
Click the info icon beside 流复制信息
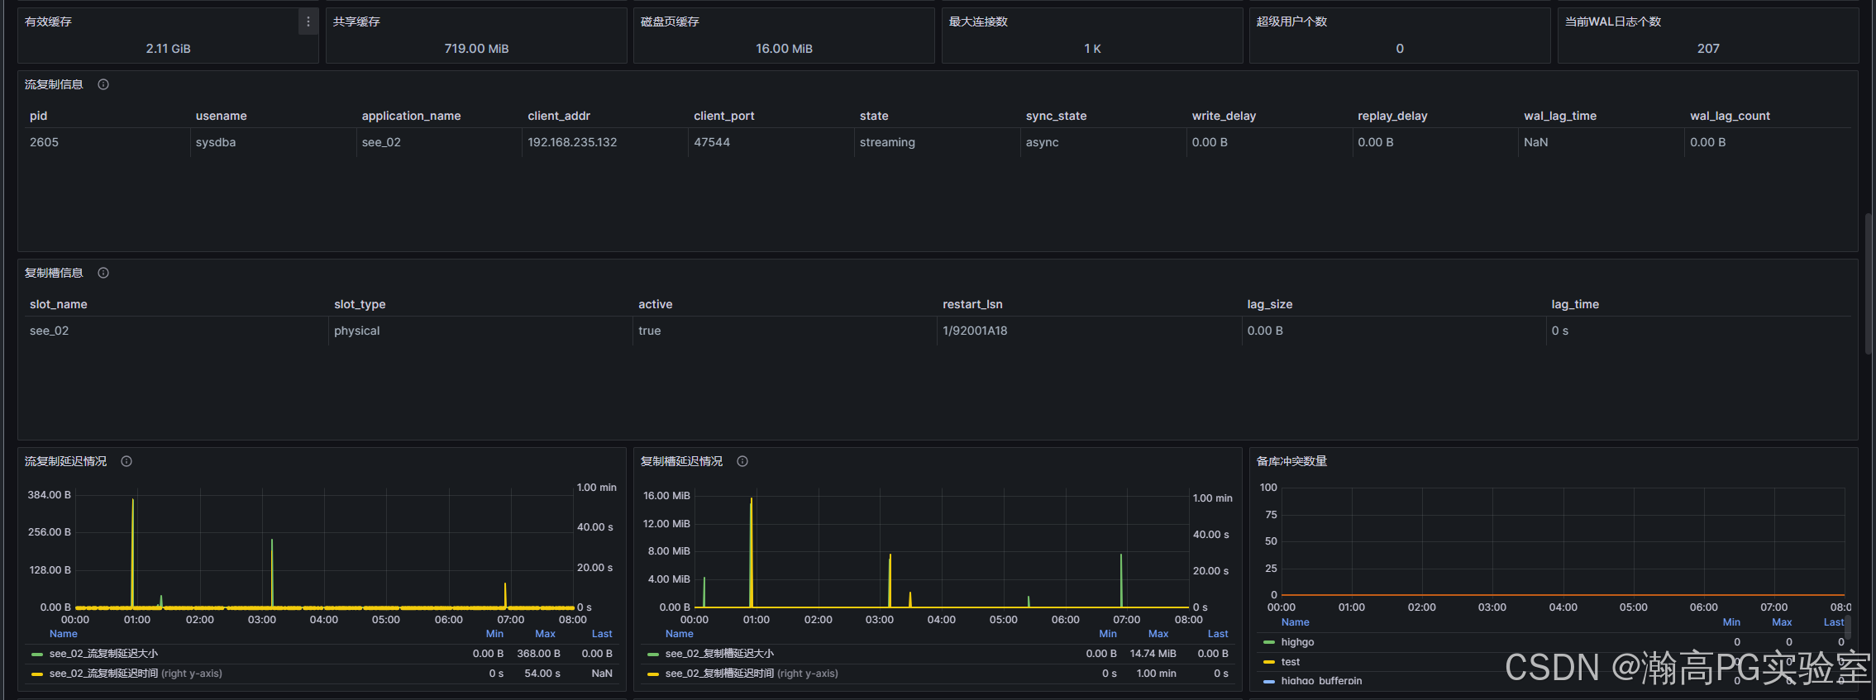tap(103, 84)
